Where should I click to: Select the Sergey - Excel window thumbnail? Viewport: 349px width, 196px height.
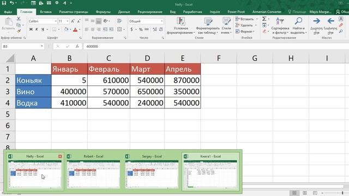(152, 171)
